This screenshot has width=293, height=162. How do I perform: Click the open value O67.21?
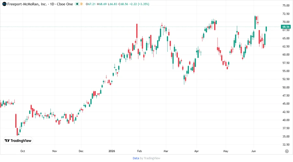coord(91,4)
